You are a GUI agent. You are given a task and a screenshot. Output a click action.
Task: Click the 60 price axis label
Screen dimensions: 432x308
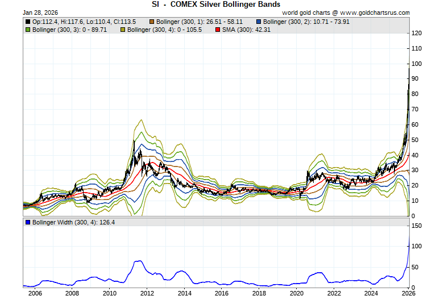pyautogui.click(x=415, y=124)
